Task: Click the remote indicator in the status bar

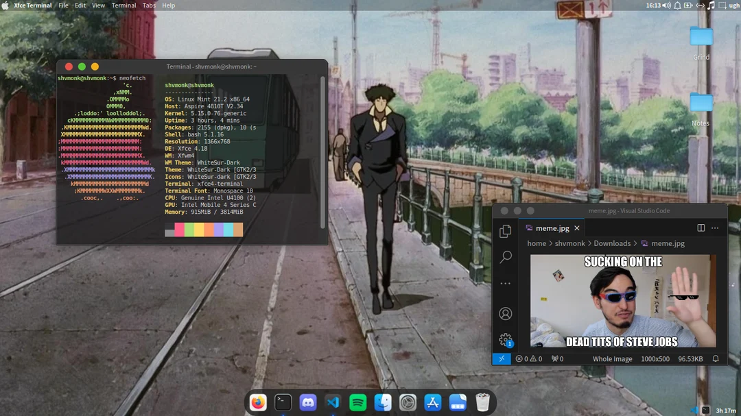Action: pyautogui.click(x=501, y=358)
